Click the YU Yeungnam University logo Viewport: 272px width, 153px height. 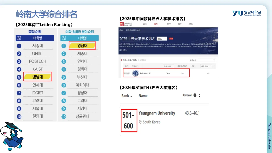pyautogui.click(x=247, y=13)
